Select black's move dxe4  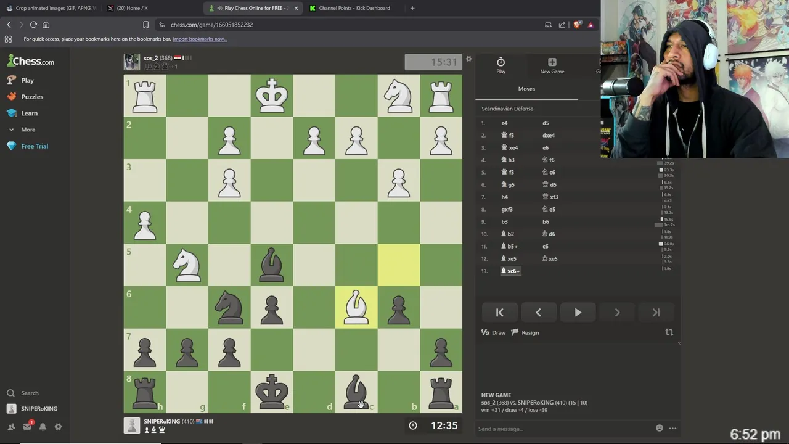click(x=549, y=135)
